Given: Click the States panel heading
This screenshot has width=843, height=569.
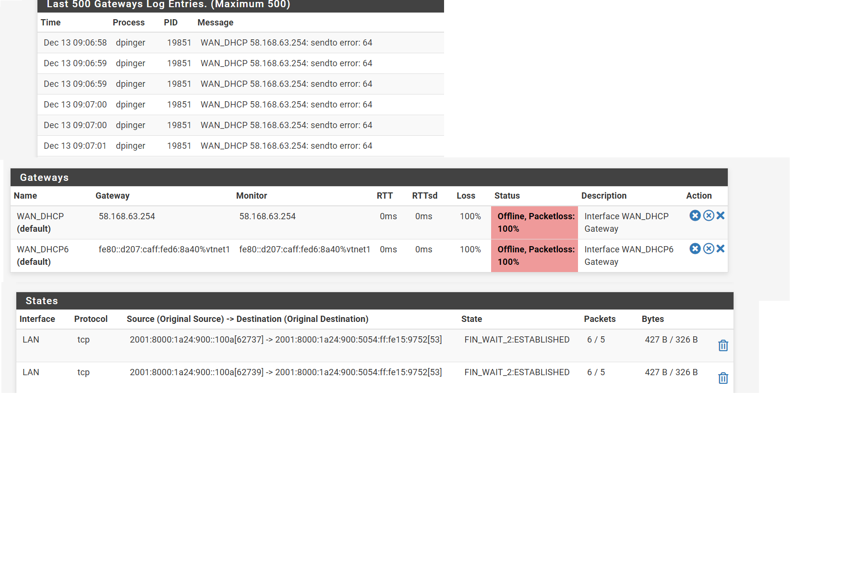Looking at the screenshot, I should (42, 301).
